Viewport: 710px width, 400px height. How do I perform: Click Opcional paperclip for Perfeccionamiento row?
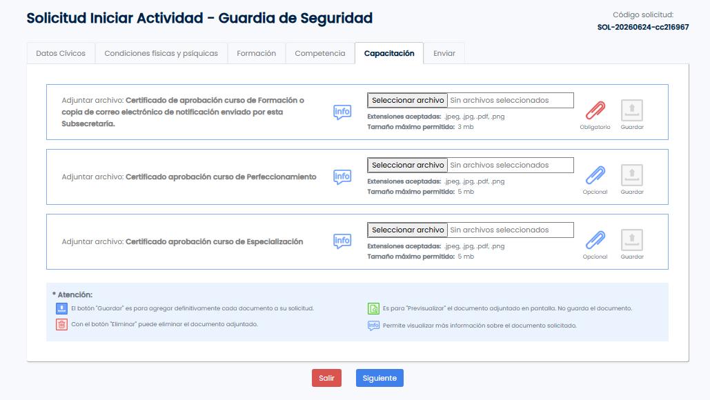tap(595, 175)
